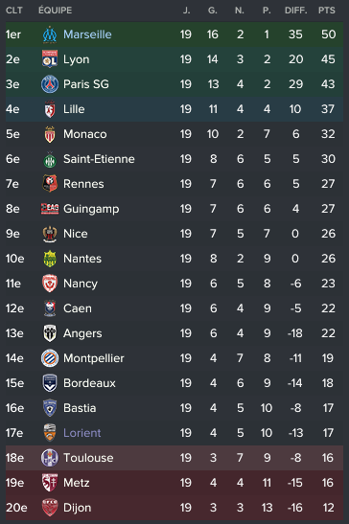Select the Lille team name
Screen dimensions: 349x524
[74, 109]
